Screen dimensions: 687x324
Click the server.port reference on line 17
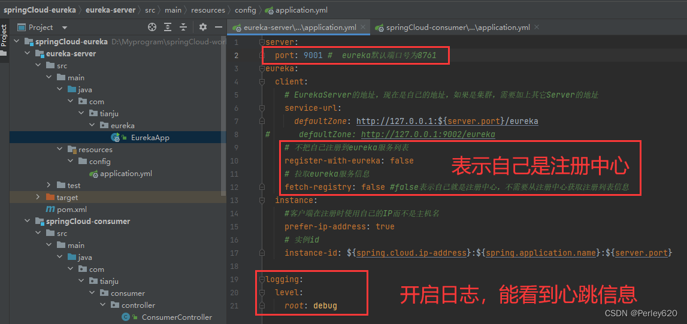[x=641, y=253]
